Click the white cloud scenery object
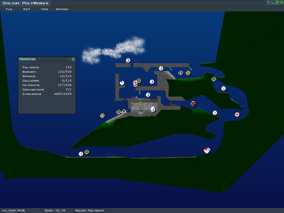Viewport: 284px width, 213px height. (x=114, y=51)
